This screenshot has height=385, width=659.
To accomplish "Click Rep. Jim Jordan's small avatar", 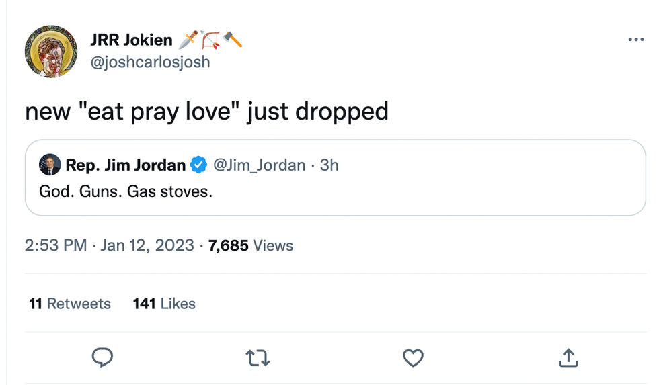I will (49, 165).
